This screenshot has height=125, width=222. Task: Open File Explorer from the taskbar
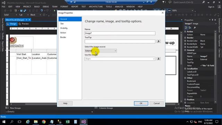coord(36,122)
